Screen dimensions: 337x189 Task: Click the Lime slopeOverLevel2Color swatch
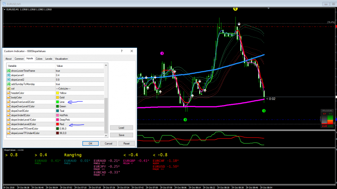coord(57,102)
